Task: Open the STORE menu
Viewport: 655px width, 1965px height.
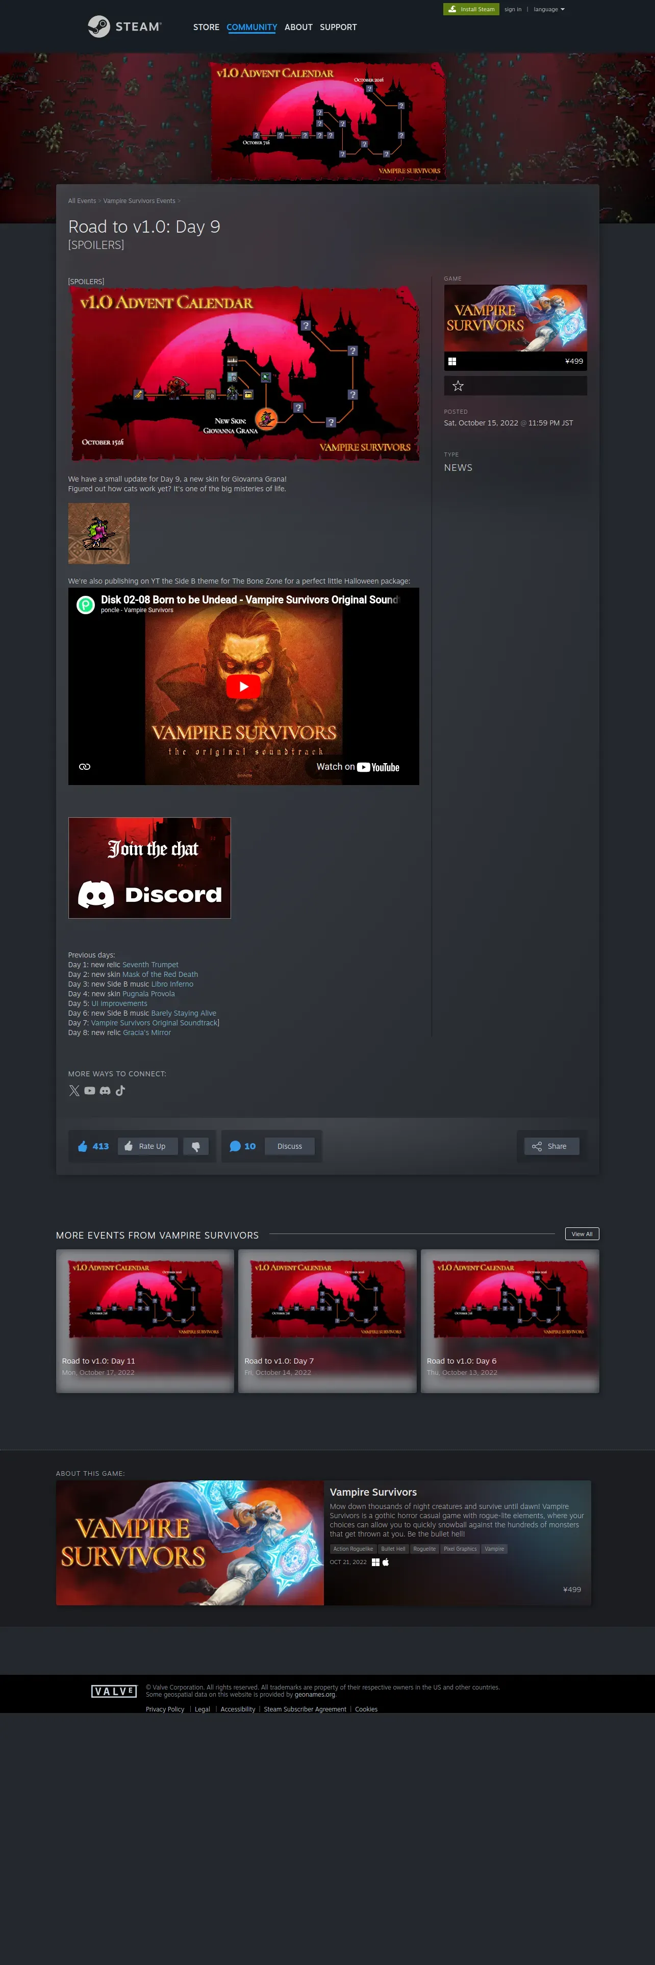Action: click(206, 28)
